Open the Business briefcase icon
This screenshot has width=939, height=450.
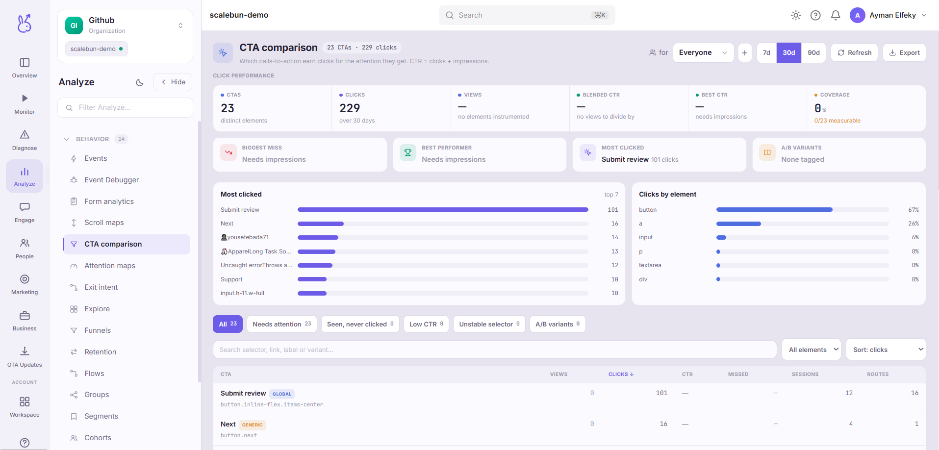(x=25, y=315)
